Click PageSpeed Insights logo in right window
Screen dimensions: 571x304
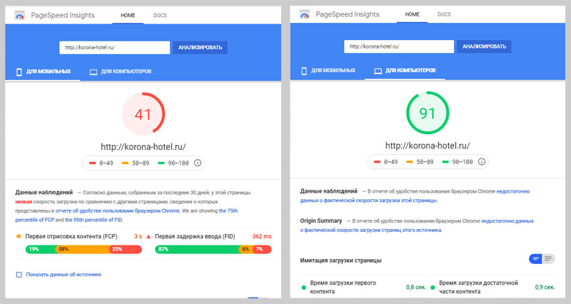(x=305, y=14)
